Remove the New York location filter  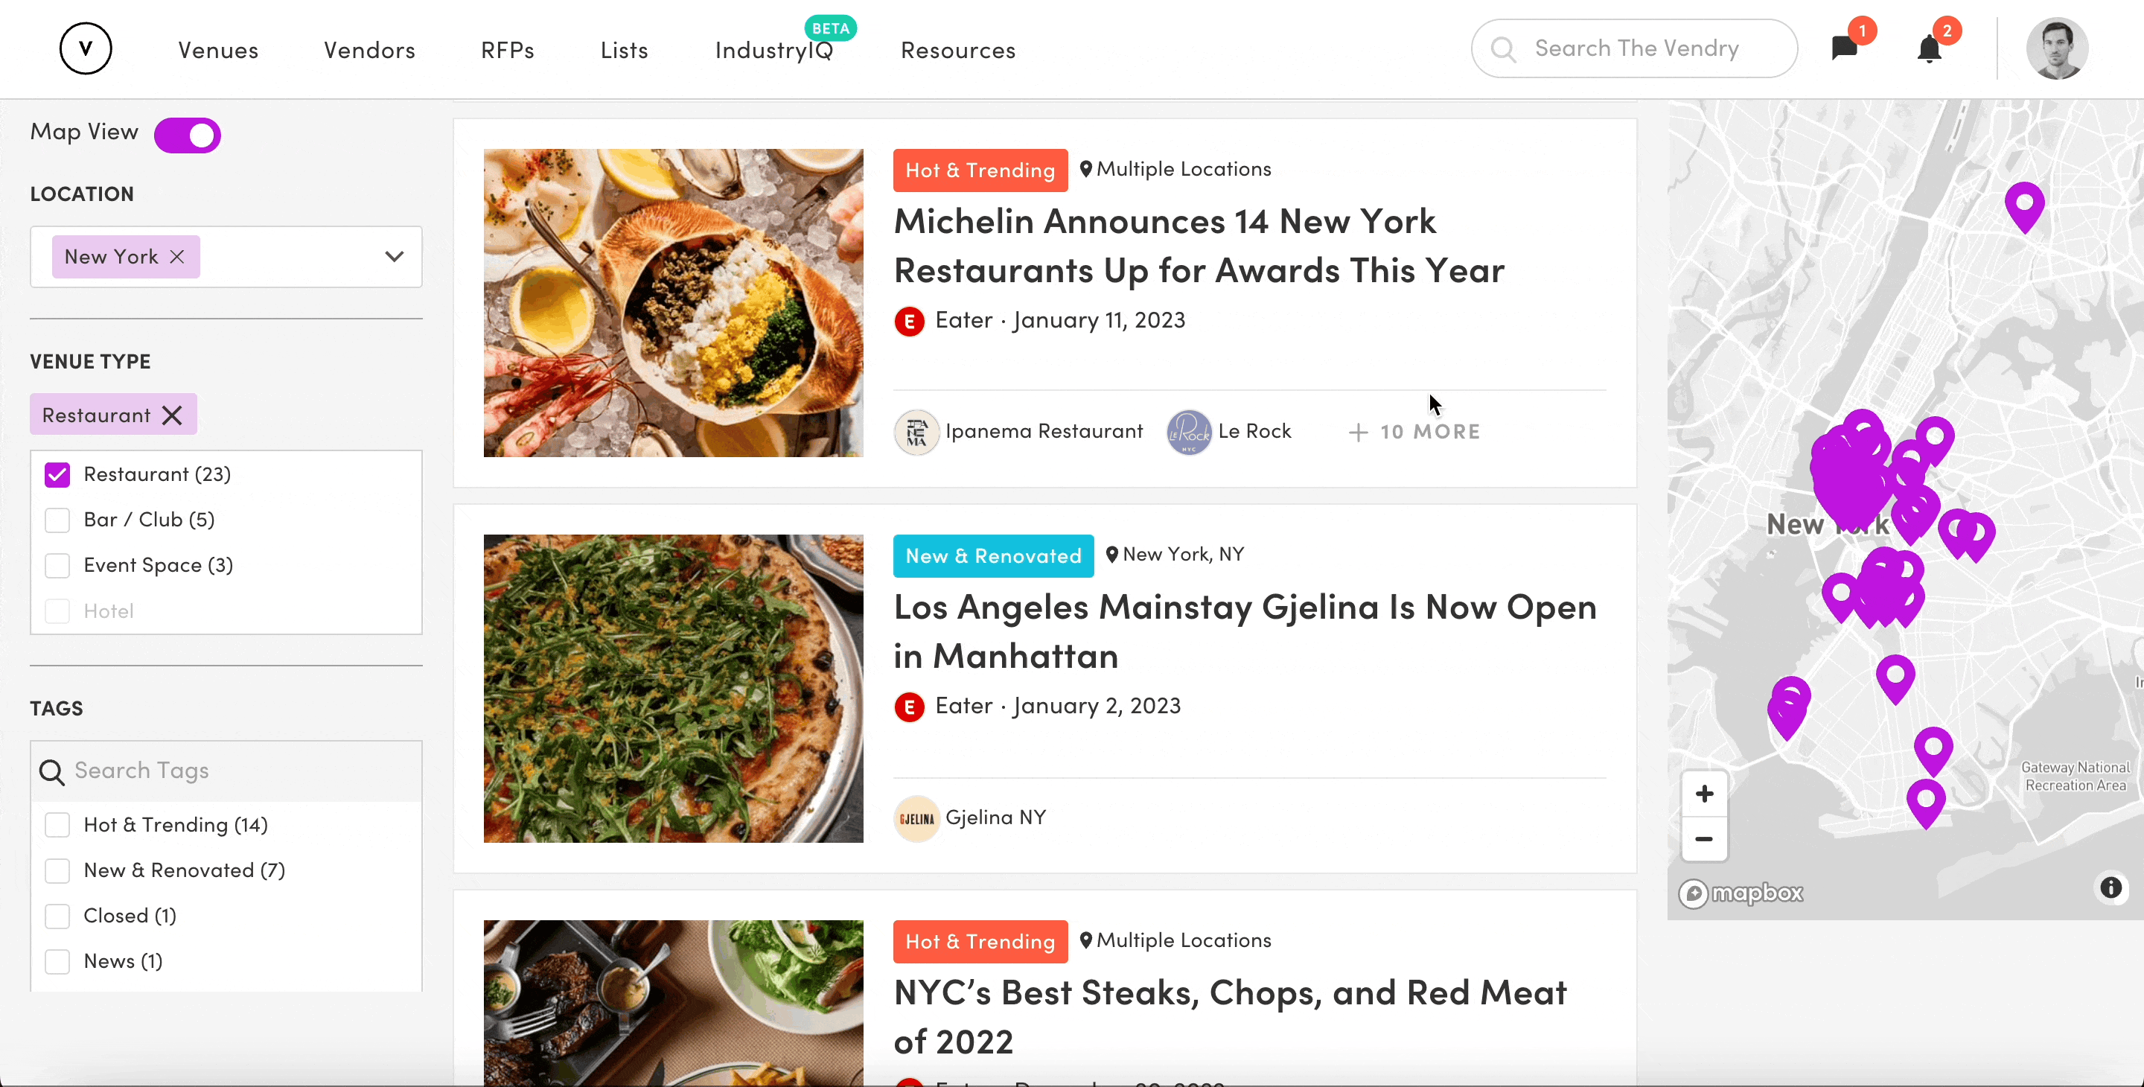click(x=177, y=255)
